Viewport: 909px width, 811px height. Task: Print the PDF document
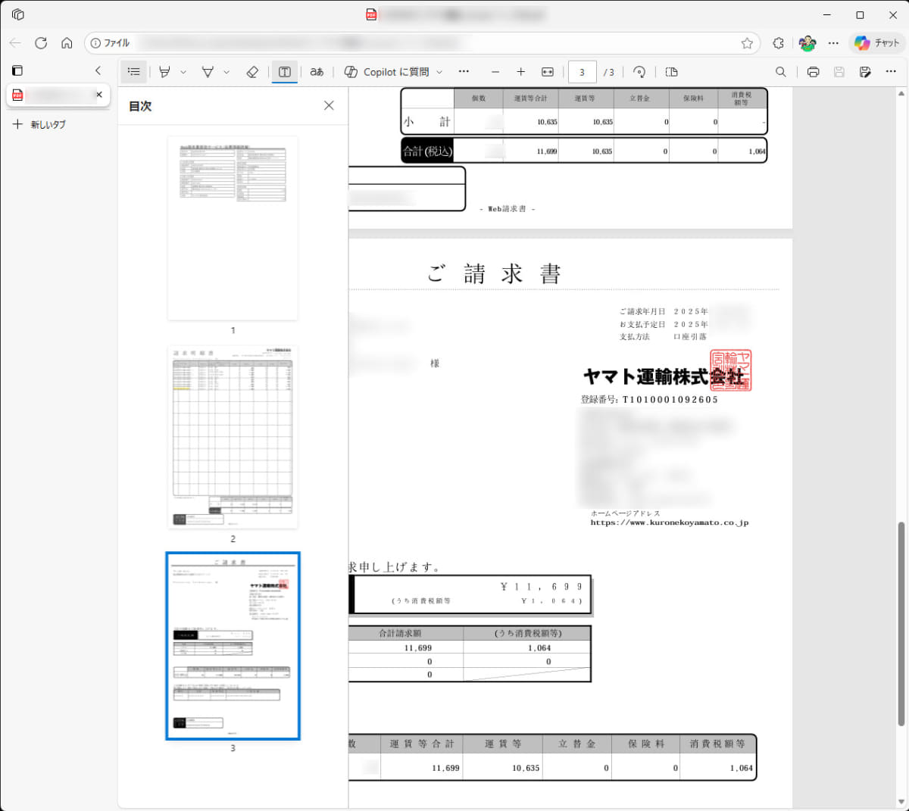pyautogui.click(x=814, y=72)
